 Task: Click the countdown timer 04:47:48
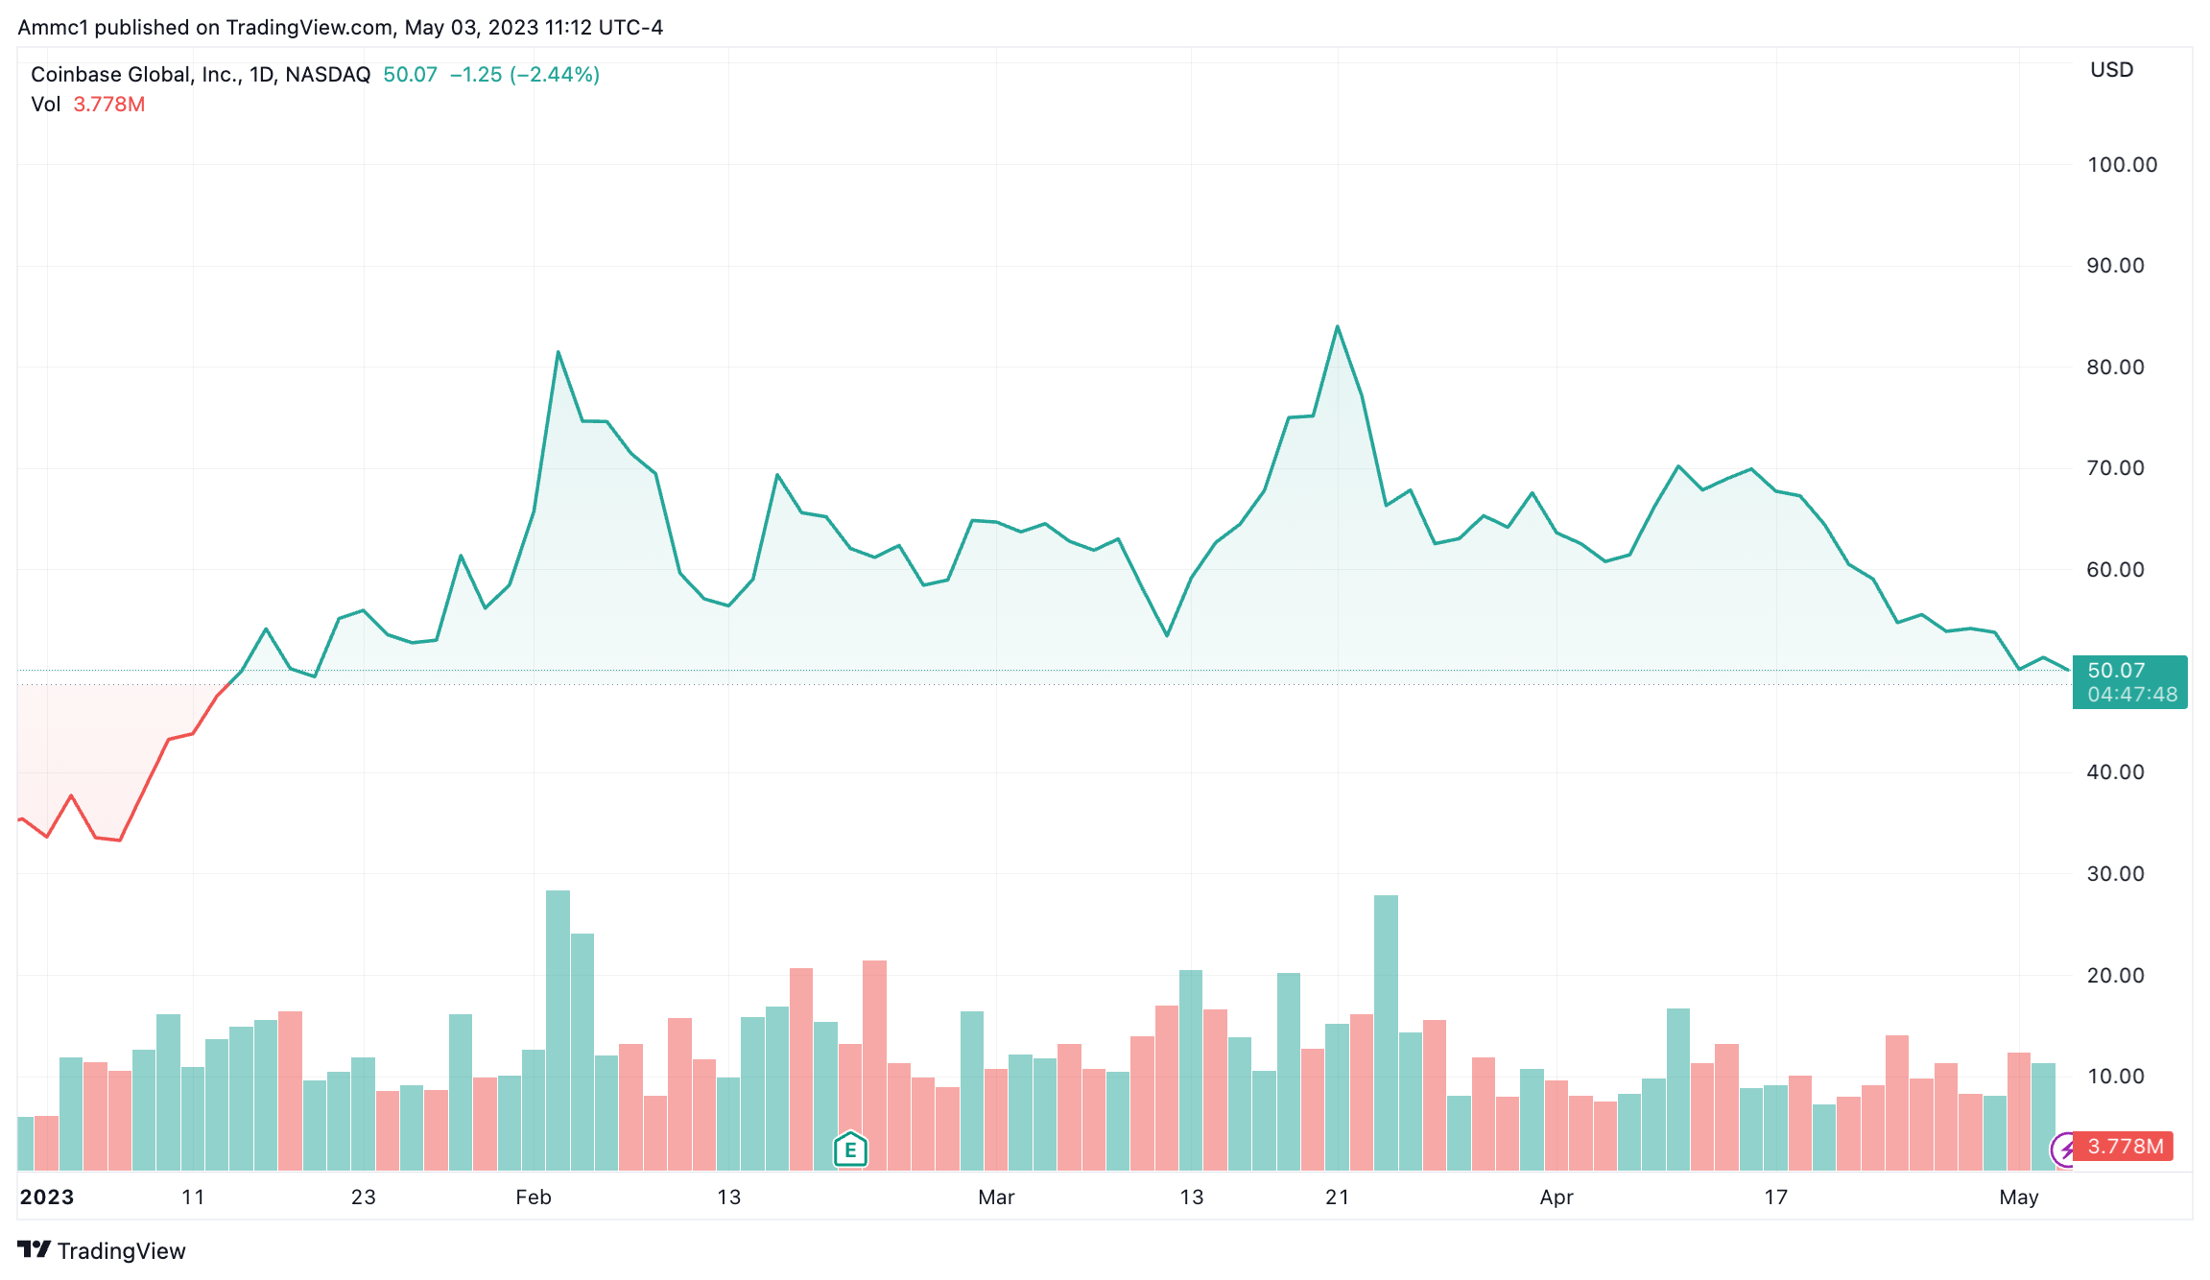[x=2132, y=694]
